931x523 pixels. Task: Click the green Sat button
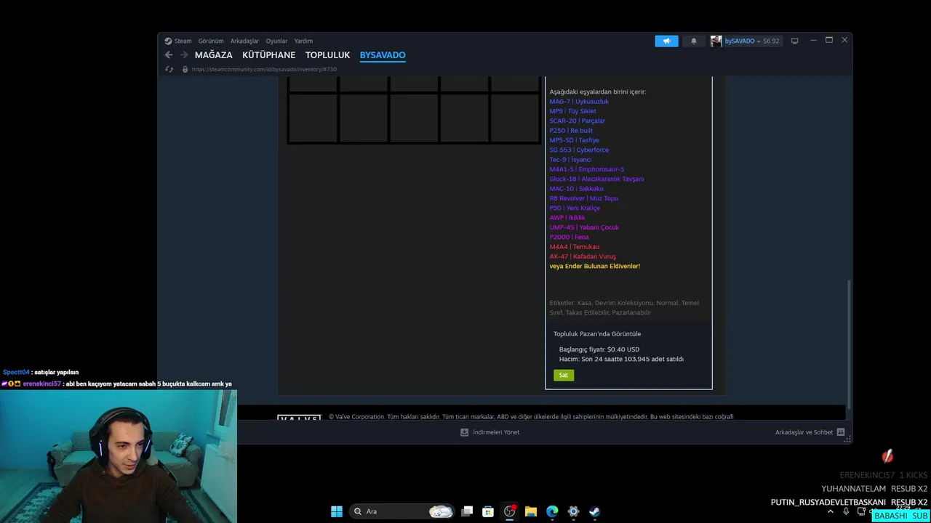(x=564, y=375)
